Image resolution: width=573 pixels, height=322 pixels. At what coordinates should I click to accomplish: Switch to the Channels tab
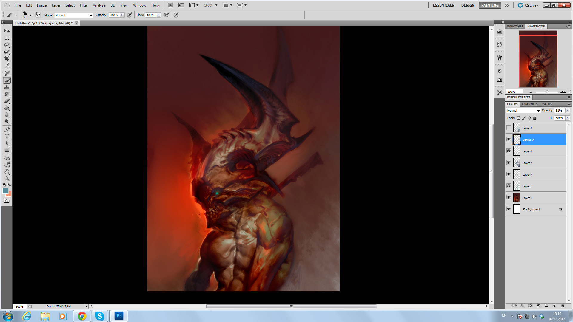(530, 104)
